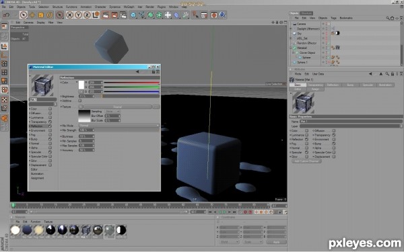404x252 pixels.
Task: Click the Apply button in Coordinates panel
Action: [x=276, y=242]
